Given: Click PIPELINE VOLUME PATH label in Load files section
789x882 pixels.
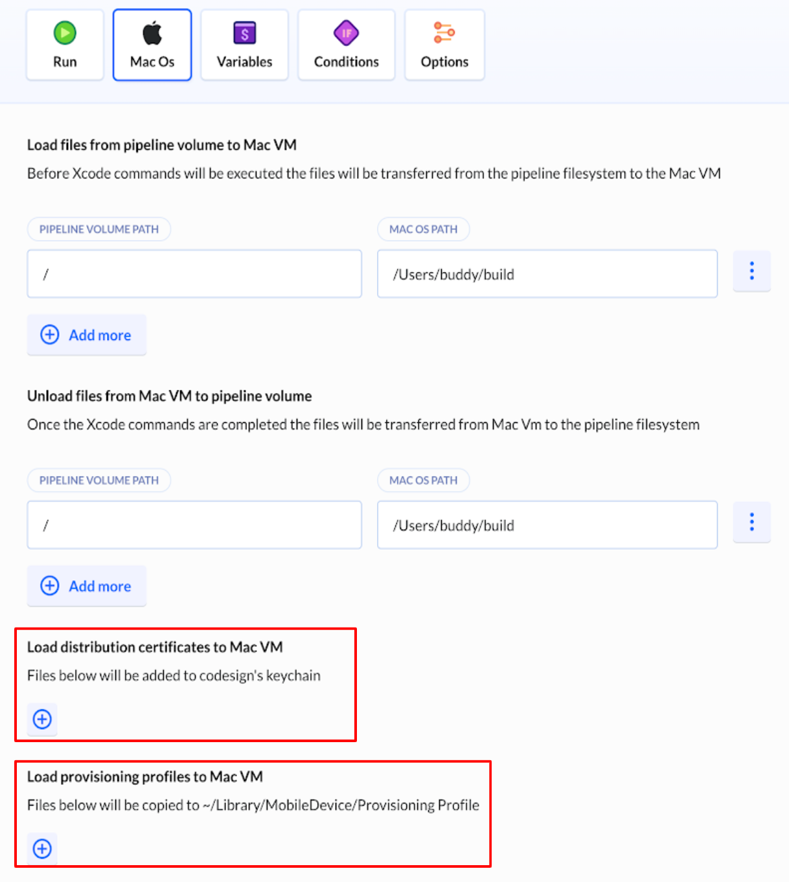Looking at the screenshot, I should [x=98, y=229].
